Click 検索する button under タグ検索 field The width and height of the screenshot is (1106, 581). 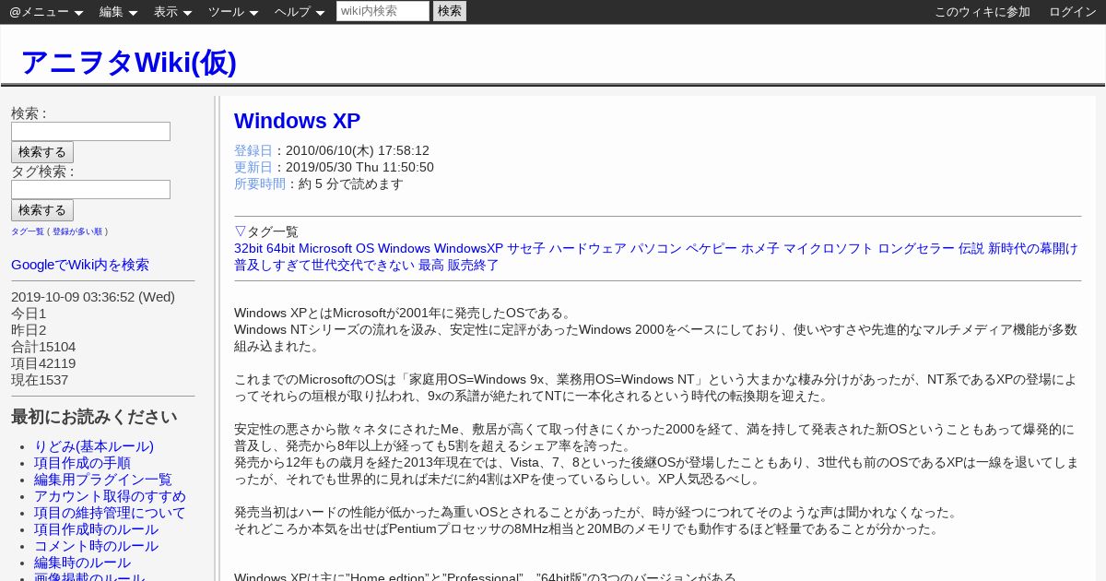tap(42, 210)
